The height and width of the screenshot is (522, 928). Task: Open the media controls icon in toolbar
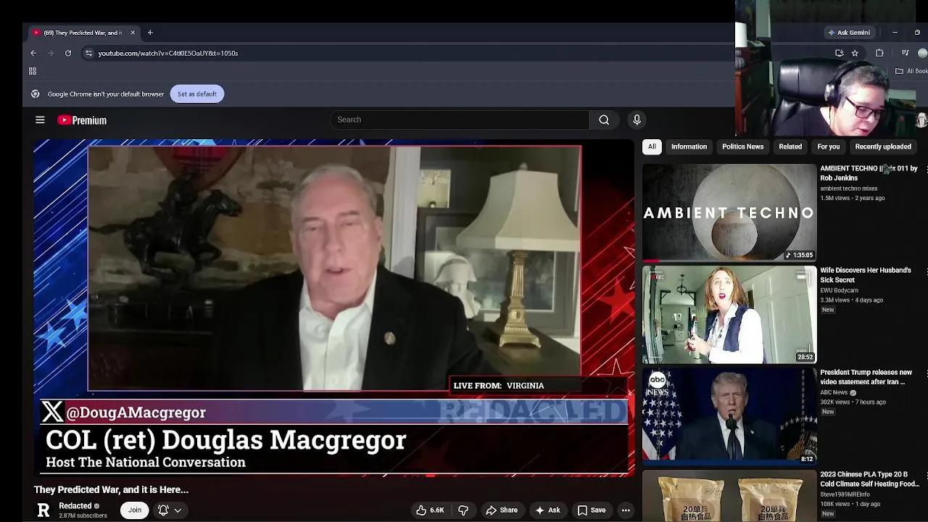pos(905,53)
